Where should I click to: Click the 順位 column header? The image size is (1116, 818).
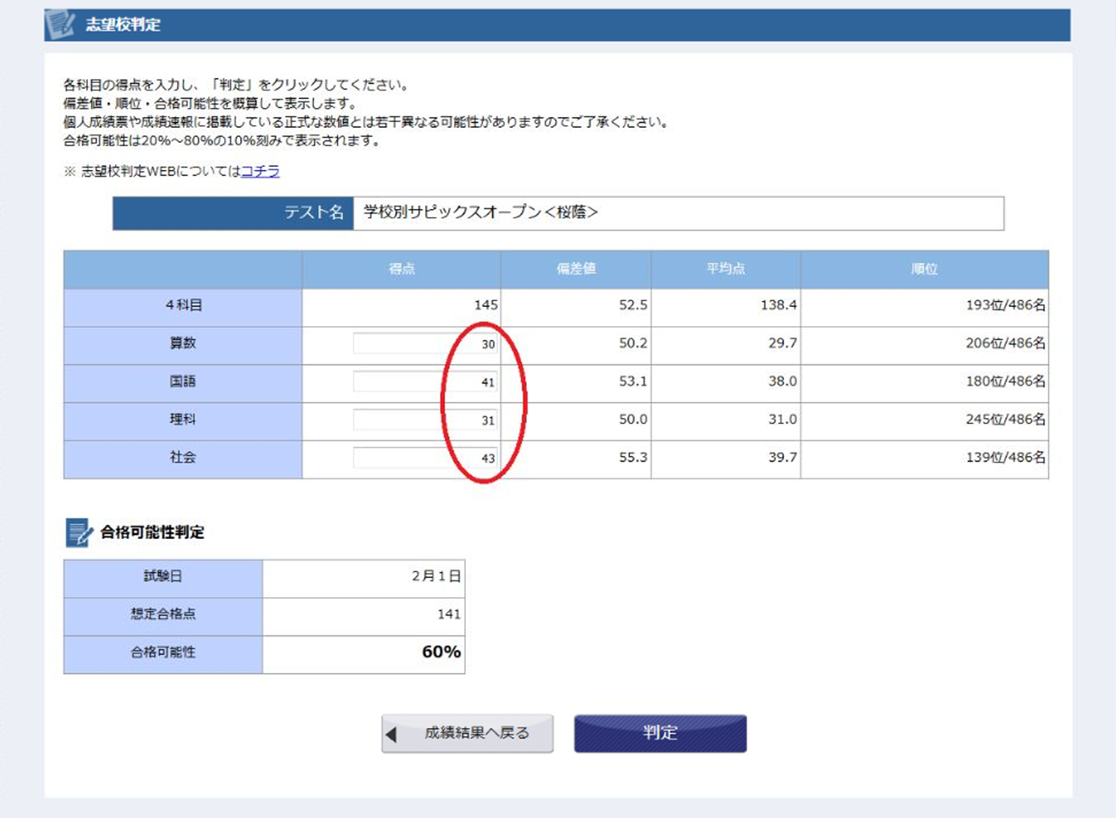pos(924,270)
